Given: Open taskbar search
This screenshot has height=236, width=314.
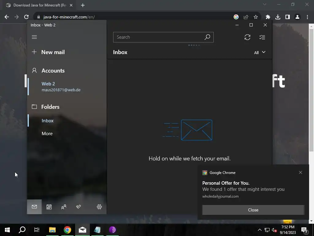Looking at the screenshot, I should pyautogui.click(x=22, y=230).
